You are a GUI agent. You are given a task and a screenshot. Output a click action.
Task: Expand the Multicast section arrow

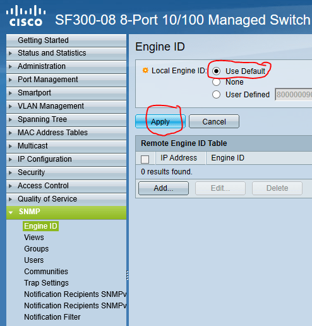[x=10, y=146]
